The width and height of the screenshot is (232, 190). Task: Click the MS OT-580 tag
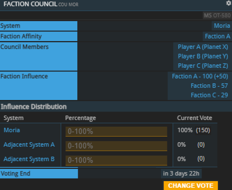217,16
